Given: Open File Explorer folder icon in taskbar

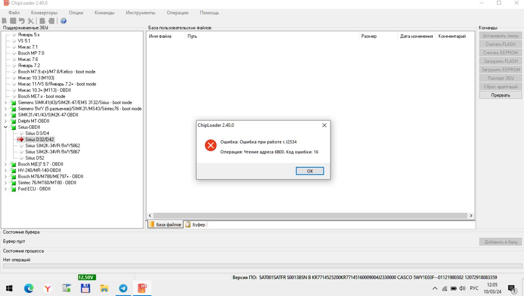Looking at the screenshot, I should click(x=104, y=288).
